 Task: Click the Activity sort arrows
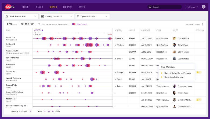pyautogui.click(x=42, y=30)
